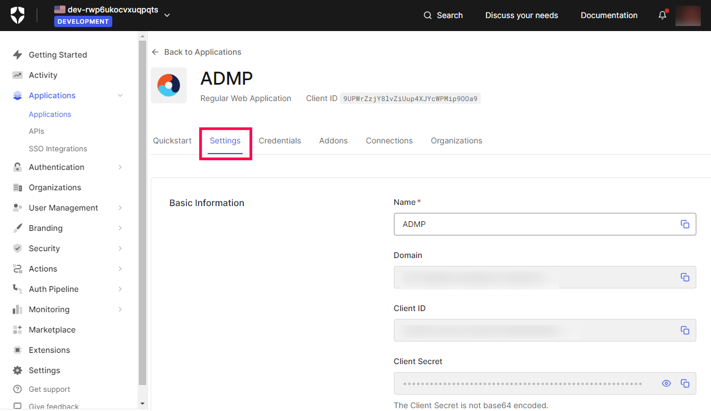
Task: Click the Search button in header
Action: pyautogui.click(x=443, y=15)
